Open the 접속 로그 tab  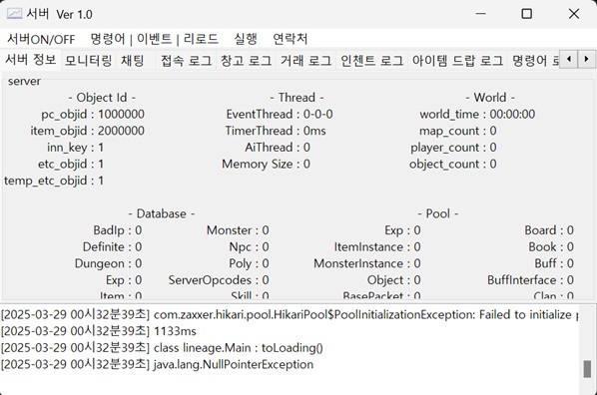click(x=186, y=60)
